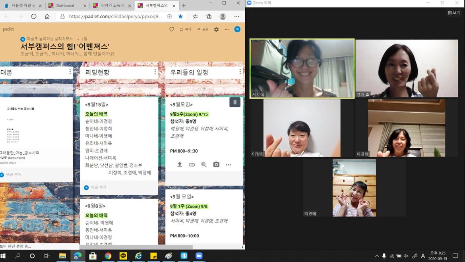
Task: Delete the 9월모임 post with trash icon
Action: (235, 102)
